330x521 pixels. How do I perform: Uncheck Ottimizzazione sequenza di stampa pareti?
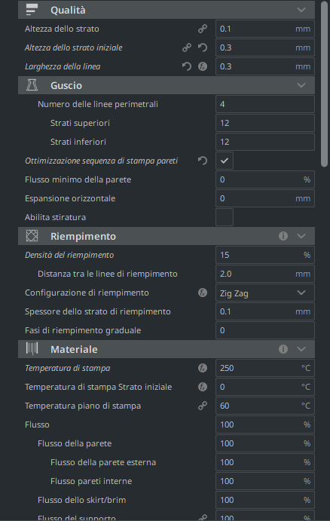pos(225,161)
